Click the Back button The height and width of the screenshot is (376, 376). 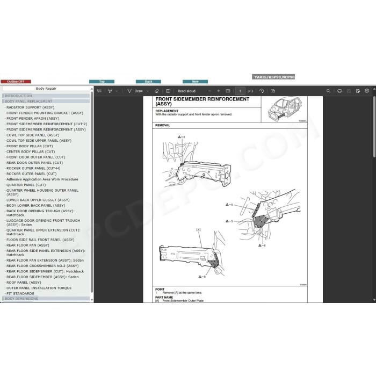click(x=148, y=82)
